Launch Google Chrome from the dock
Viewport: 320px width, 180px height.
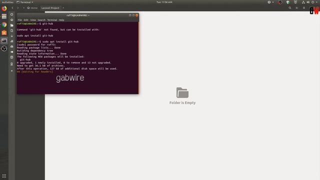(x=4, y=24)
